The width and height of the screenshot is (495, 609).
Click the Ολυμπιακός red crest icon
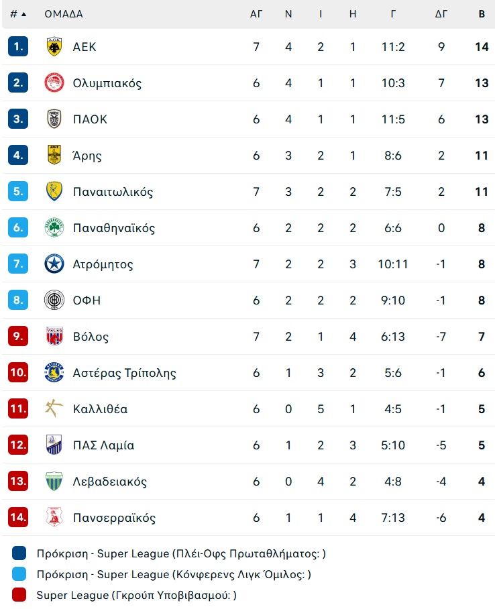(54, 82)
